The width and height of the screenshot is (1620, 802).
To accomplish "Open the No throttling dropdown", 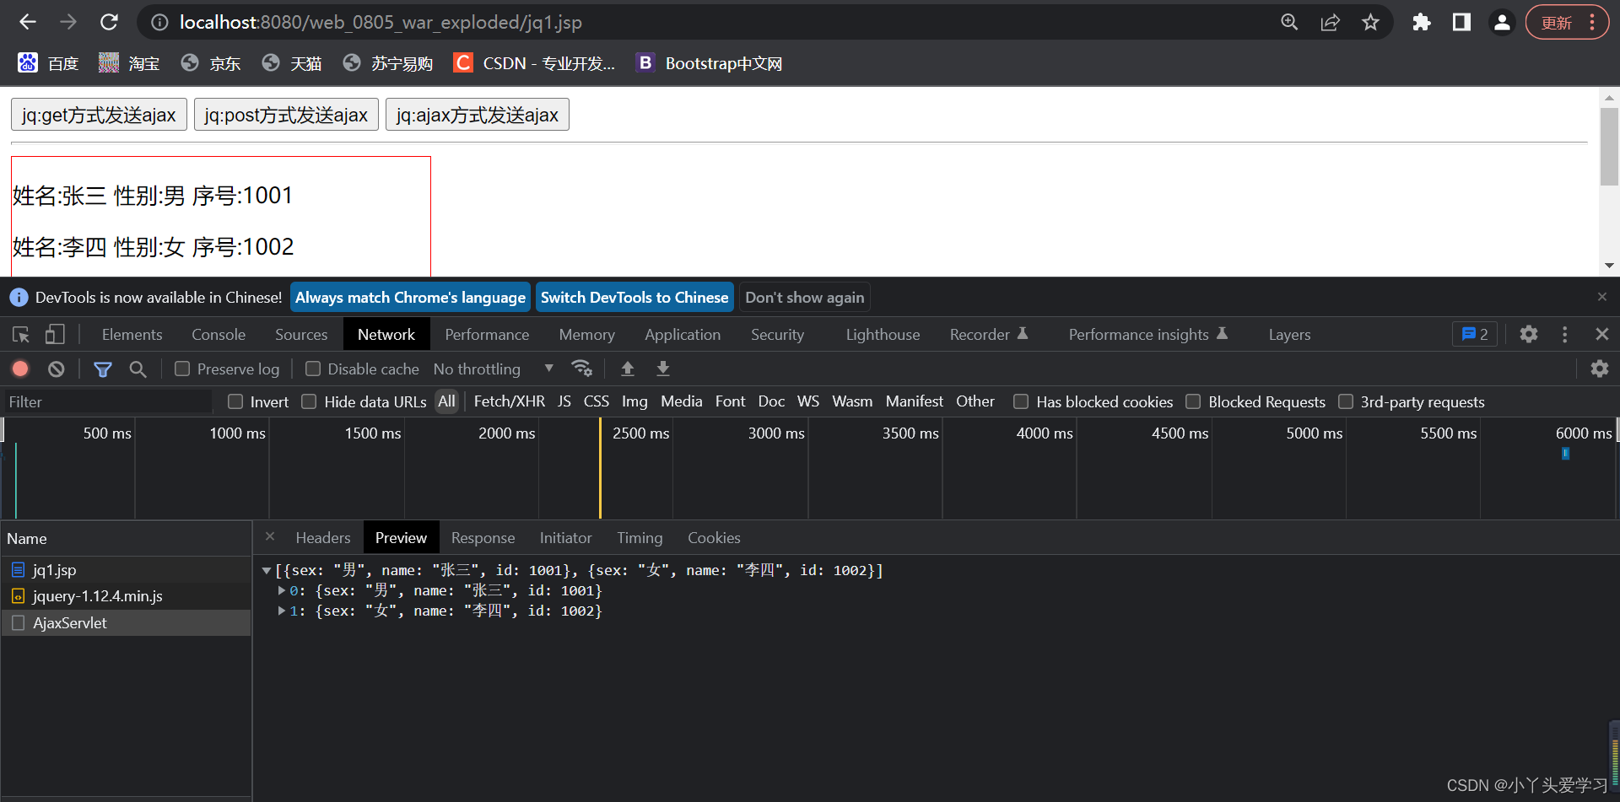I will point(494,369).
